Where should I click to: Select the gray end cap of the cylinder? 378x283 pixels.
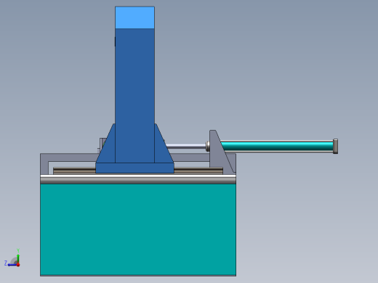336,146
